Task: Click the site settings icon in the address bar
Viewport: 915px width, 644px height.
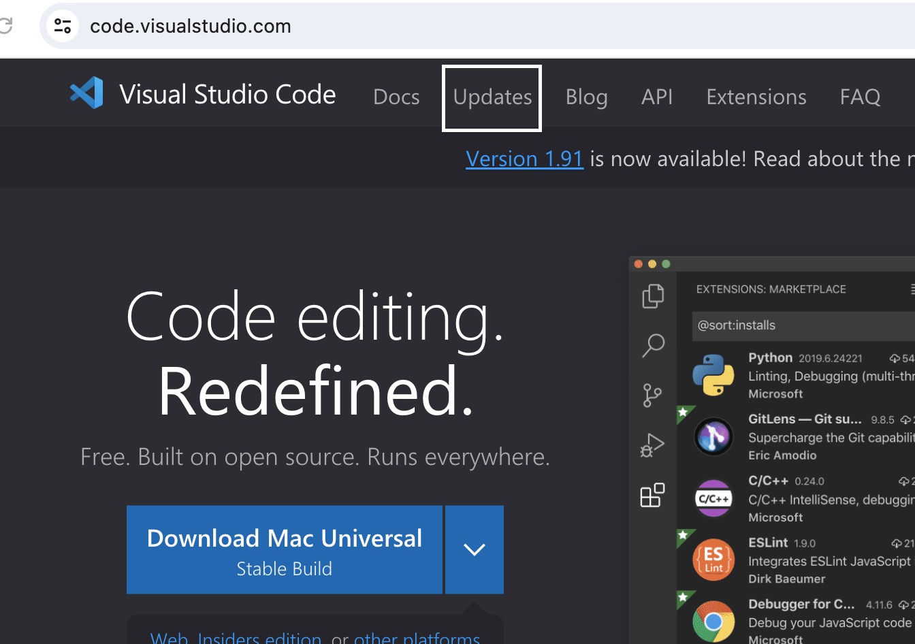Action: pyautogui.click(x=63, y=26)
